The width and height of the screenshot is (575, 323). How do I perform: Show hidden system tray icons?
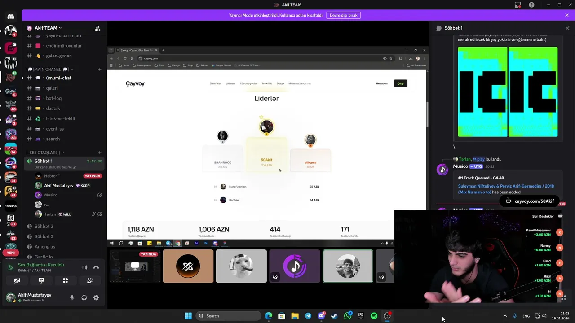click(x=505, y=316)
